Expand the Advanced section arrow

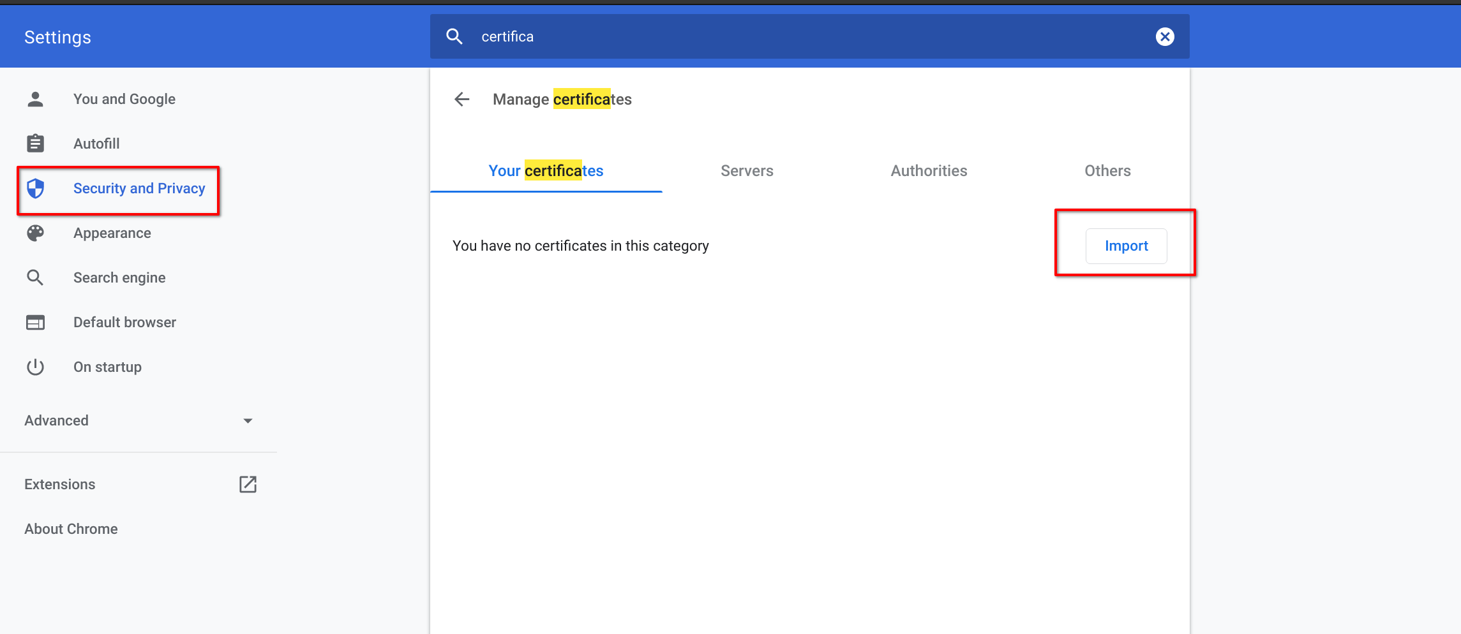(248, 421)
